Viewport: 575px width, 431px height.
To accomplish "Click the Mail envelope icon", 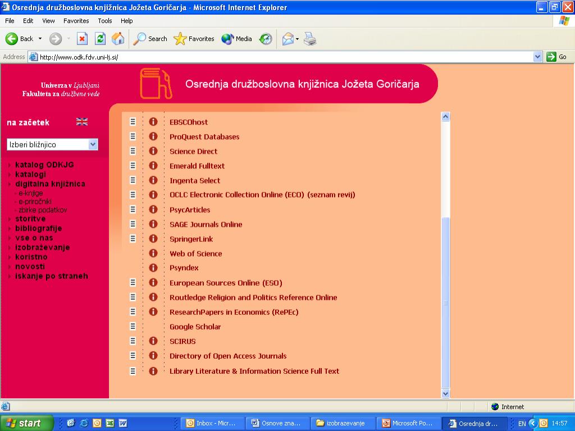I will coord(288,39).
